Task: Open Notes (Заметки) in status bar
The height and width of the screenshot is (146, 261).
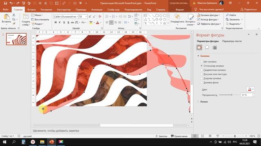Action: [x=161, y=136]
